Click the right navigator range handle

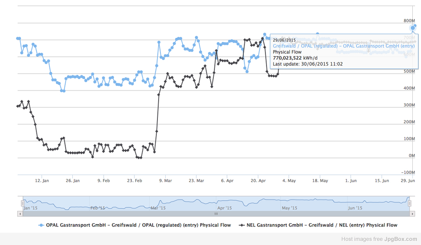(410, 203)
